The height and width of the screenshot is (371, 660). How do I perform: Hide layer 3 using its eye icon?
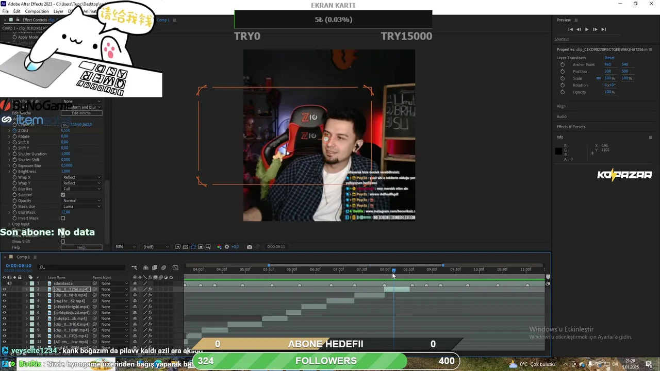(4, 295)
